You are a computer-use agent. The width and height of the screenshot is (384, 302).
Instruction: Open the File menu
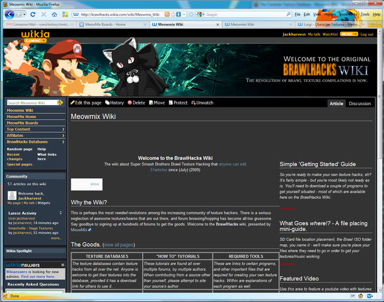pos(298,14)
